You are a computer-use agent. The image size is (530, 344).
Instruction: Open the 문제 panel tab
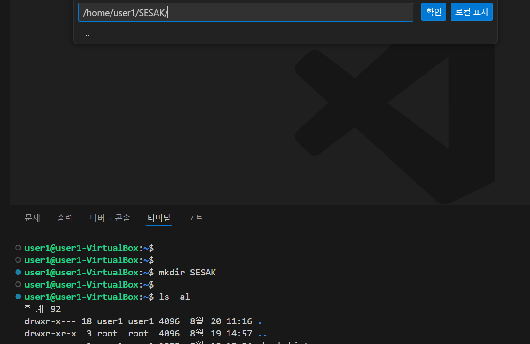point(32,218)
